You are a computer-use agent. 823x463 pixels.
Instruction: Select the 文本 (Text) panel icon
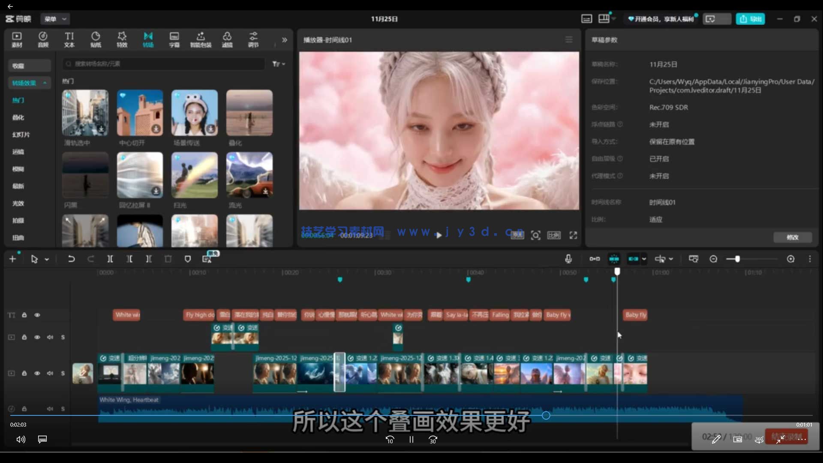click(69, 39)
